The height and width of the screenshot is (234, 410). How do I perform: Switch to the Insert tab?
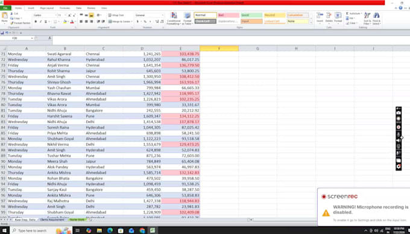pos(31,8)
